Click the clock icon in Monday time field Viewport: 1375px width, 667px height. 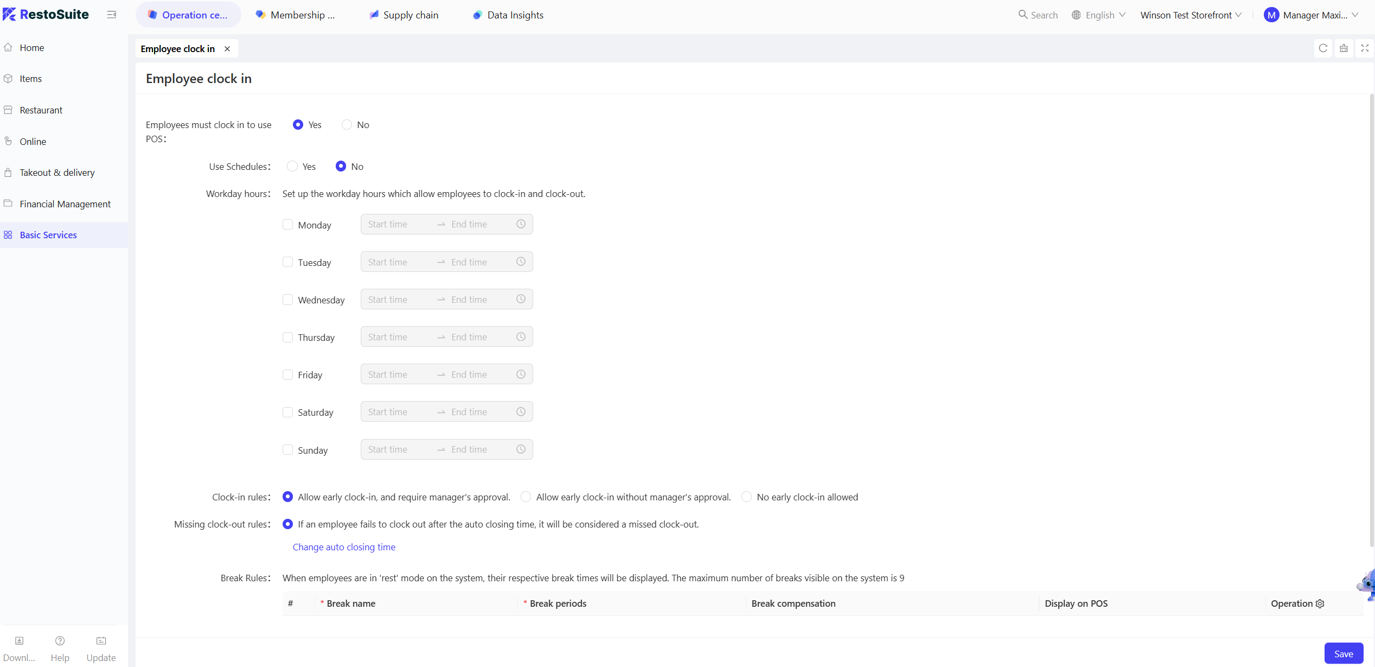521,224
